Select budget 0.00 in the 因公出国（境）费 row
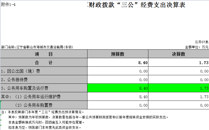Screen dimensions: 209x130 pyautogui.click(x=118, y=71)
